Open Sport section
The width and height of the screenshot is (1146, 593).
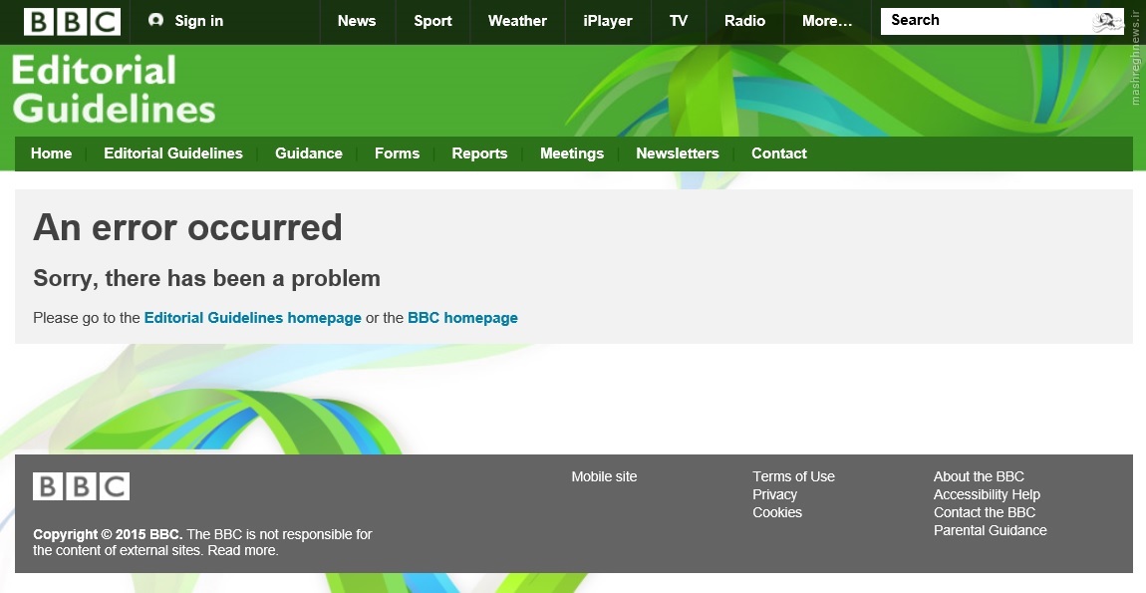[432, 21]
